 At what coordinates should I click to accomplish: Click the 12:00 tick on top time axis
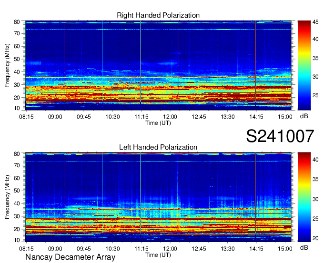(170, 117)
